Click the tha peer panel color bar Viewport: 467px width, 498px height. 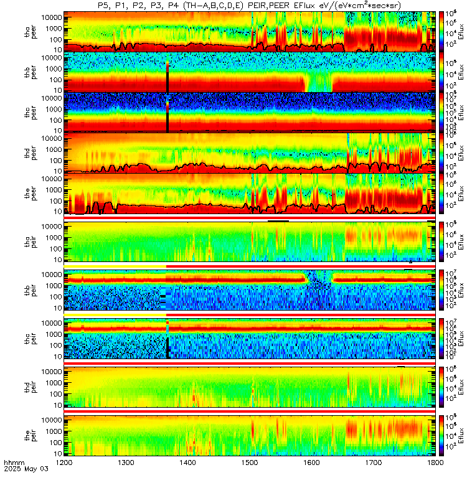coord(441,32)
